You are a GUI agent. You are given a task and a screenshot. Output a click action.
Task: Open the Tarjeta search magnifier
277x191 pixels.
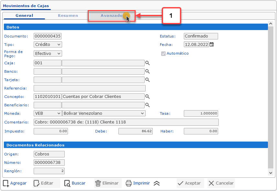(x=147, y=80)
